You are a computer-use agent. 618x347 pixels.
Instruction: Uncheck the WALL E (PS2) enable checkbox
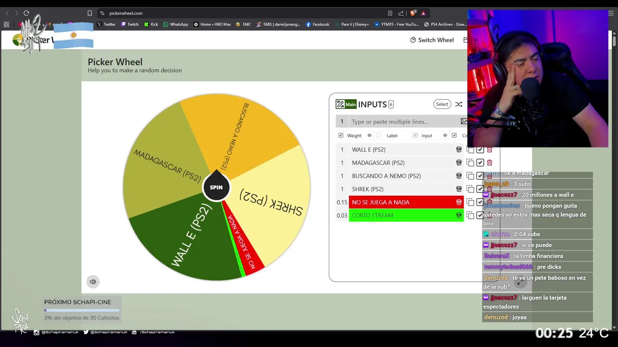click(x=480, y=150)
